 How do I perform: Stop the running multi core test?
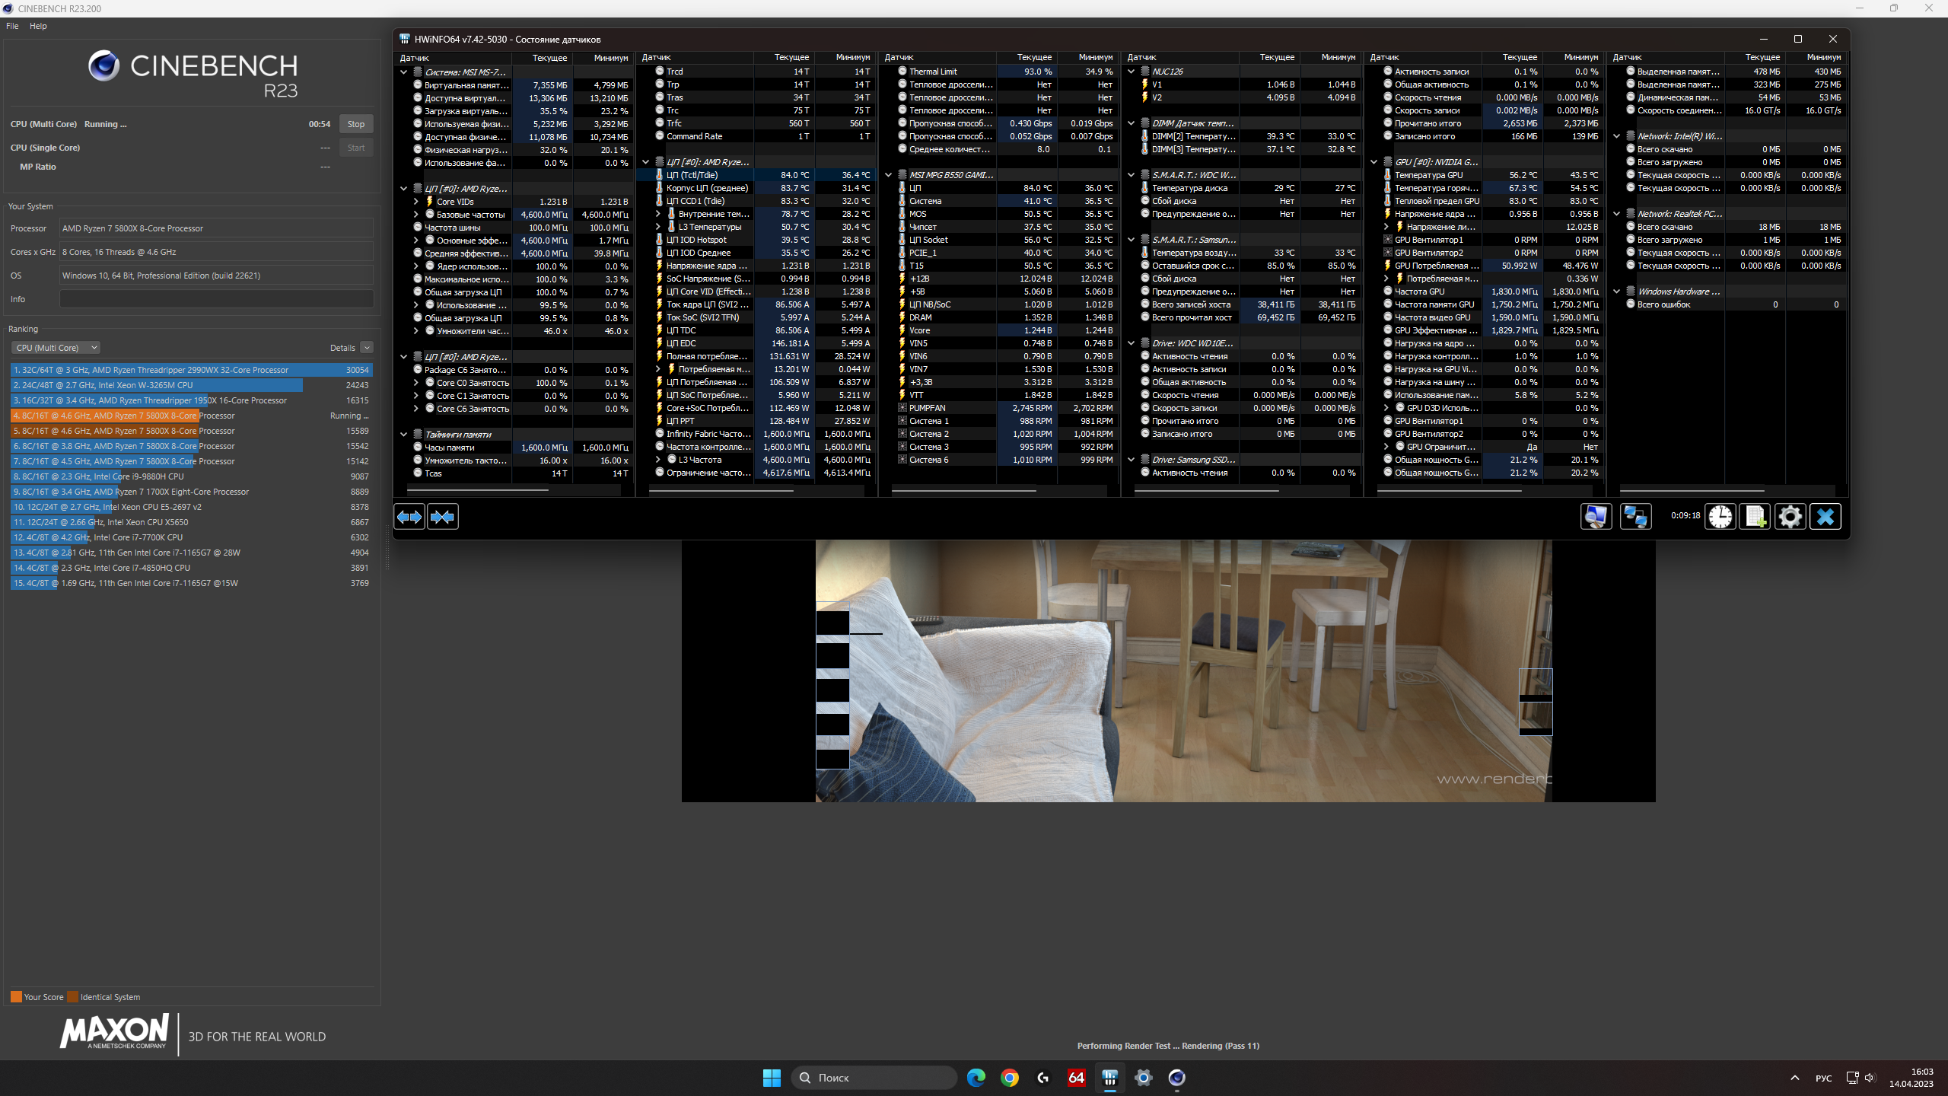pos(355,124)
